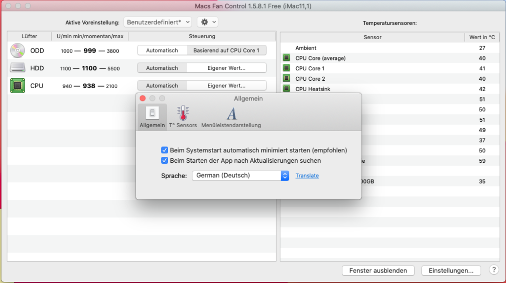Click the Sensor column header
Image resolution: width=506 pixels, height=283 pixels.
[x=373, y=37]
